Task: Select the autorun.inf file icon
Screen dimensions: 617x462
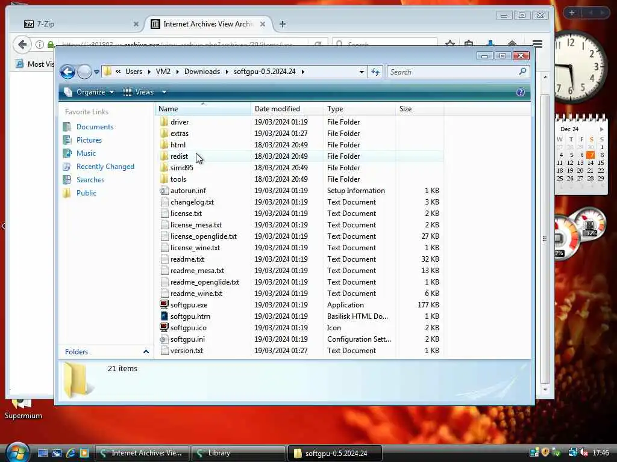Action: 164,191
